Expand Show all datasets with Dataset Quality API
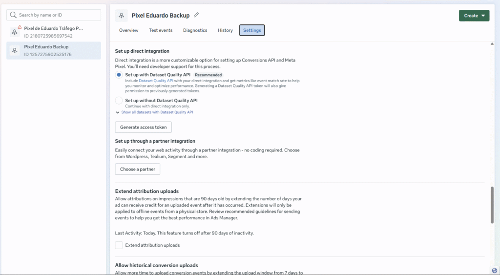The image size is (500, 275). (157, 112)
